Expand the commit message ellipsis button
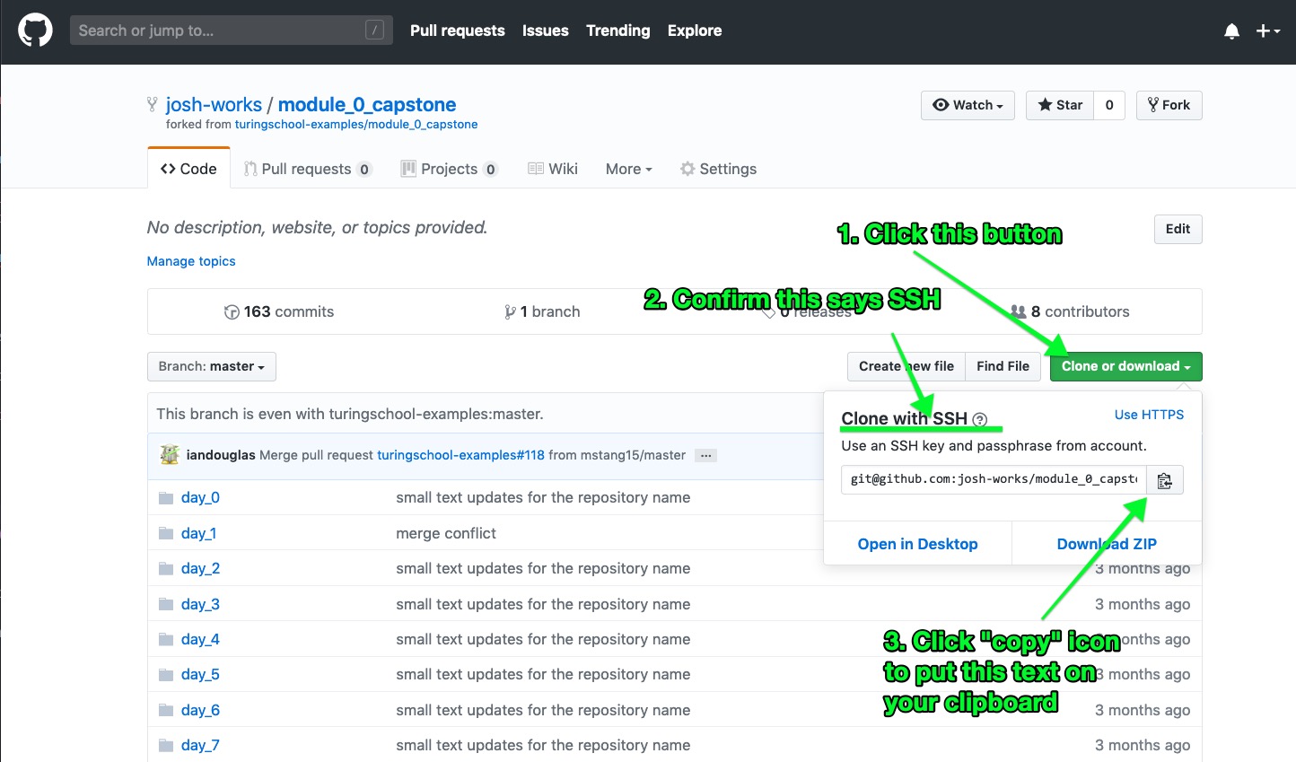 tap(706, 456)
